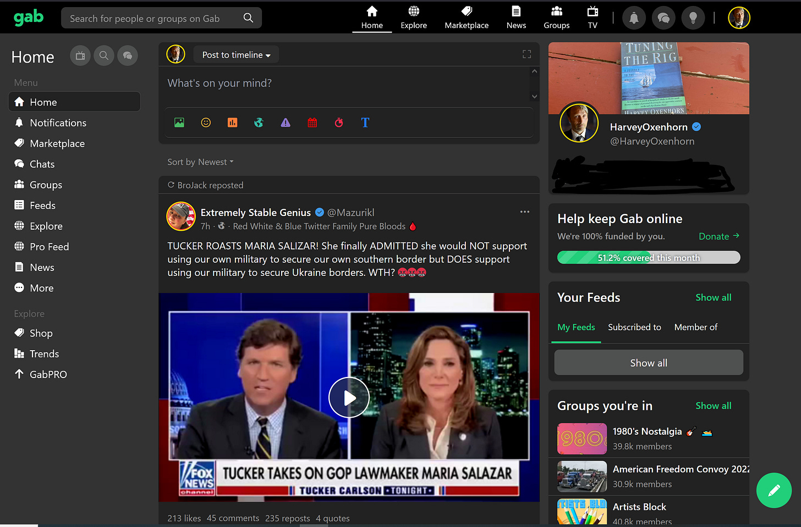The height and width of the screenshot is (527, 801).
Task: View 45 comments on post
Action: 233,518
